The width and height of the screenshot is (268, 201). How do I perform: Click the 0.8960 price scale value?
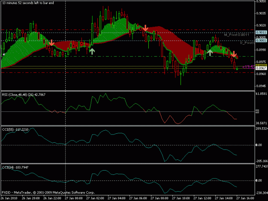coord(261,74)
